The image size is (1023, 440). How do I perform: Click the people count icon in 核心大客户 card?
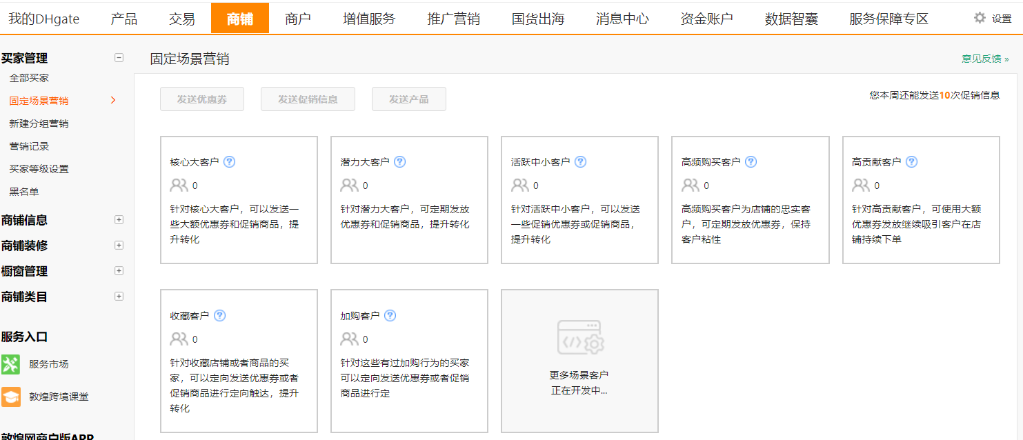pyautogui.click(x=179, y=186)
